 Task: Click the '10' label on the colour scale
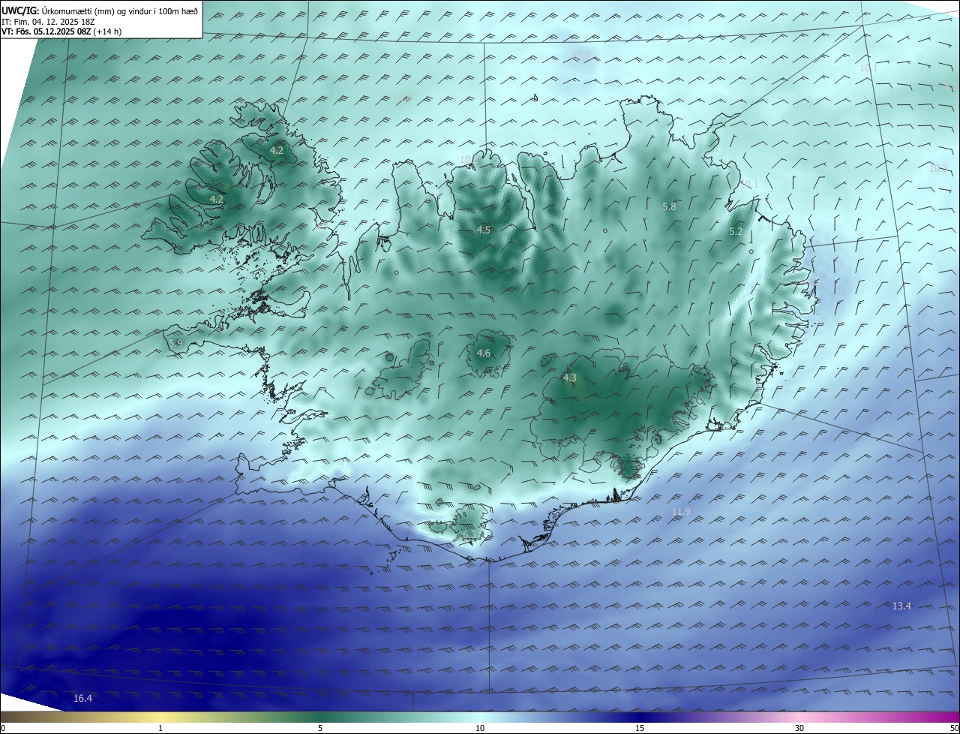pyautogui.click(x=480, y=728)
